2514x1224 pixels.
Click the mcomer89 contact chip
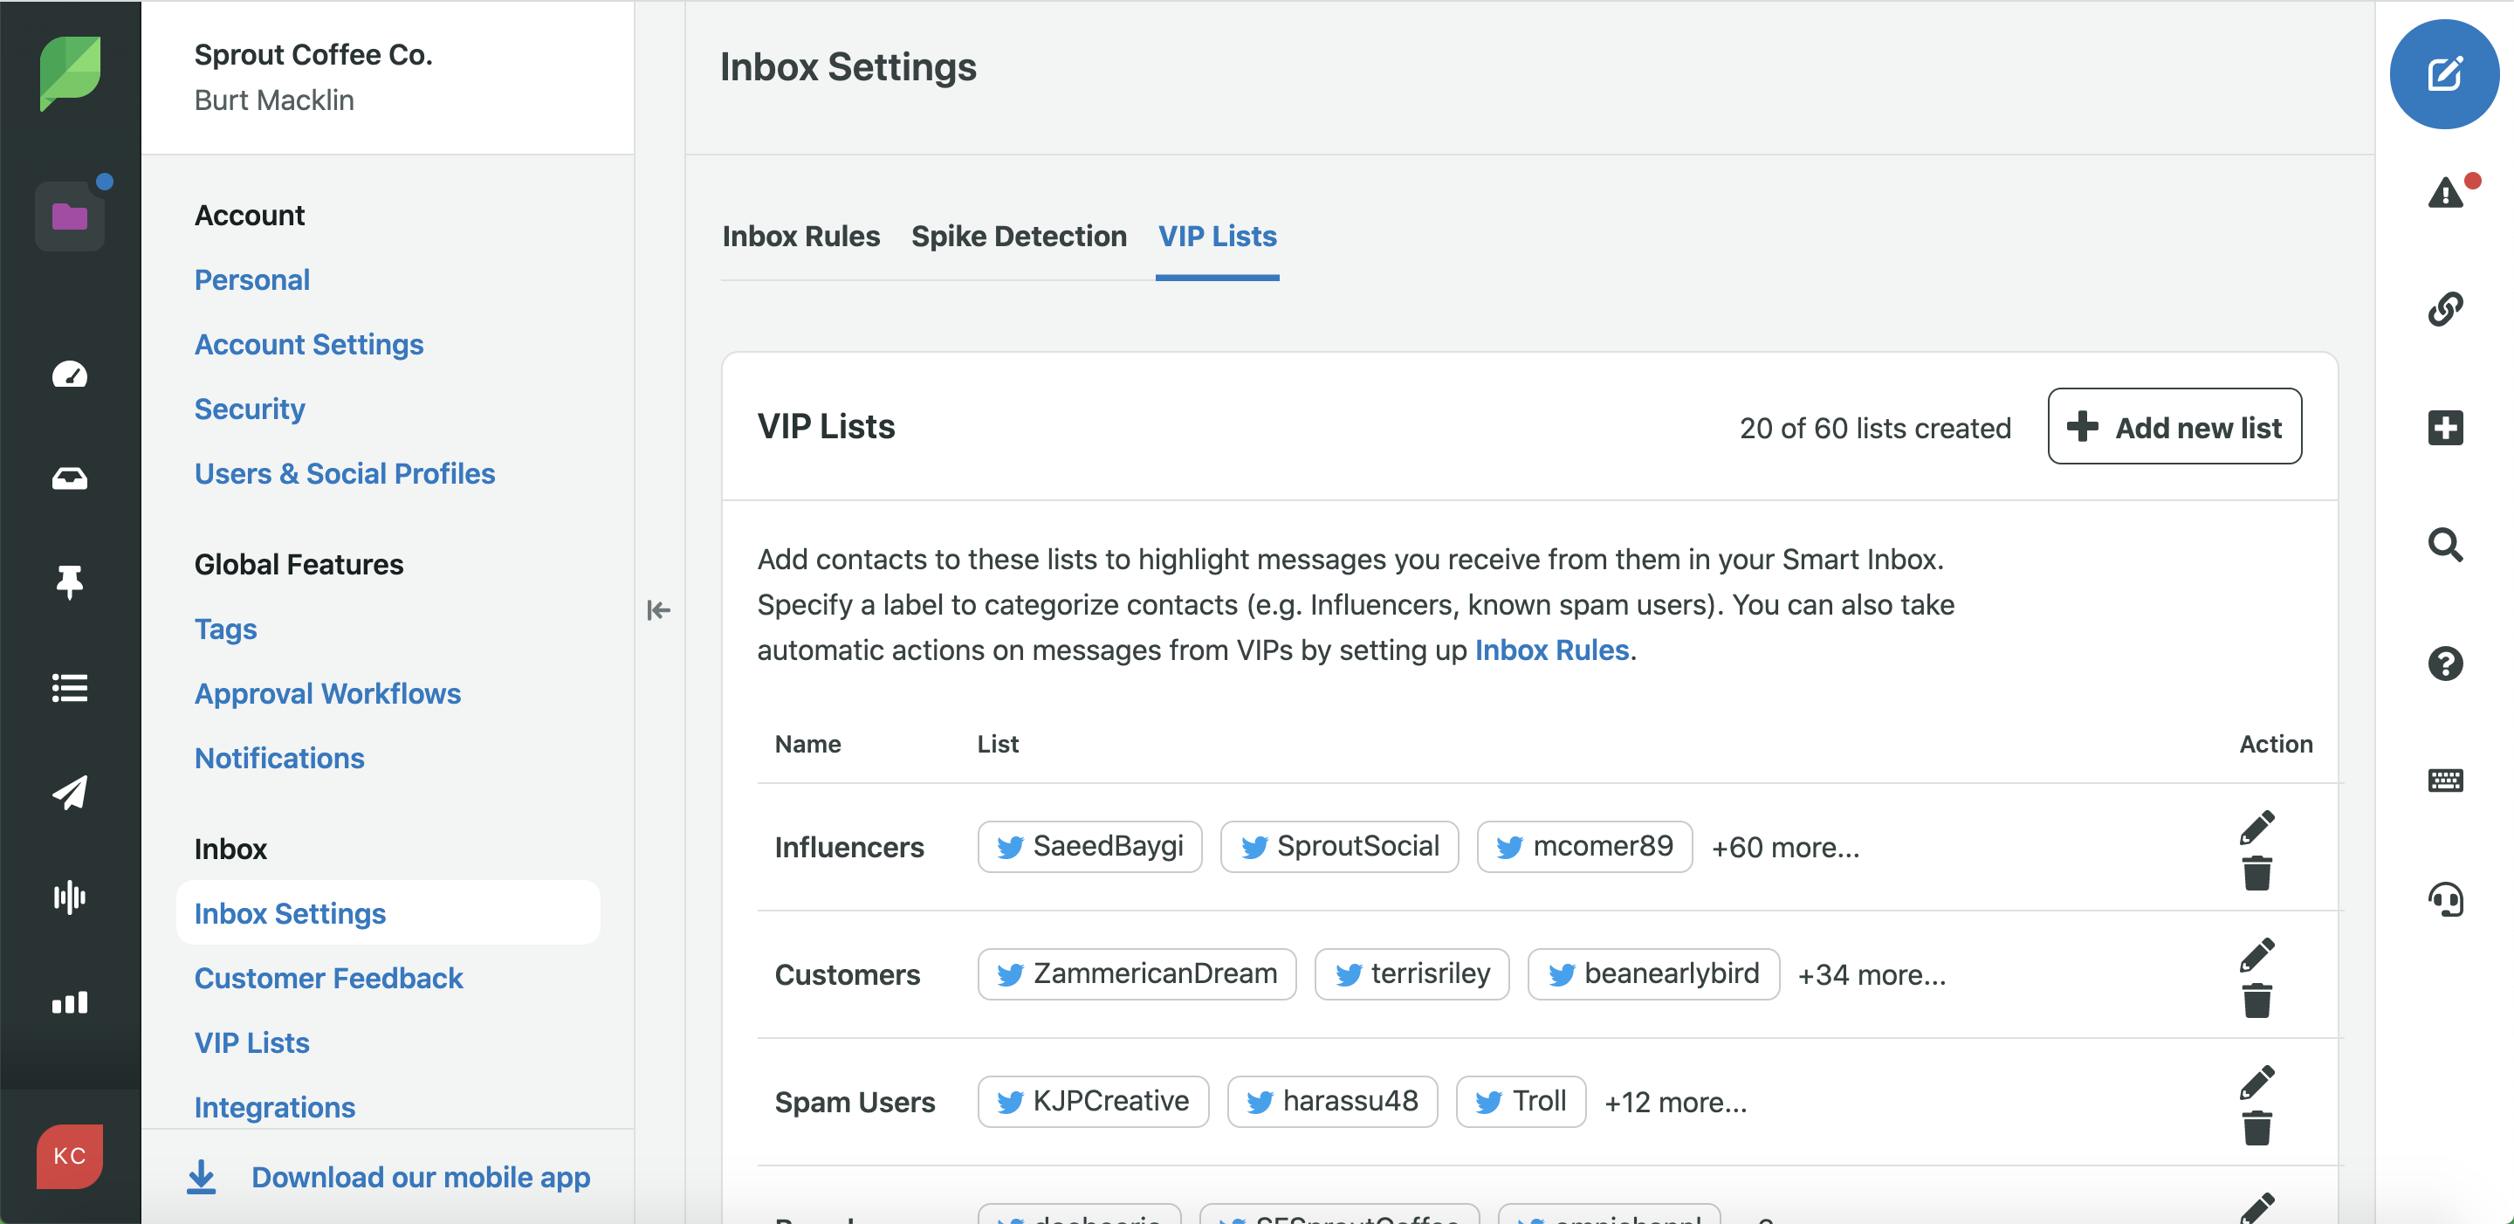coord(1584,847)
